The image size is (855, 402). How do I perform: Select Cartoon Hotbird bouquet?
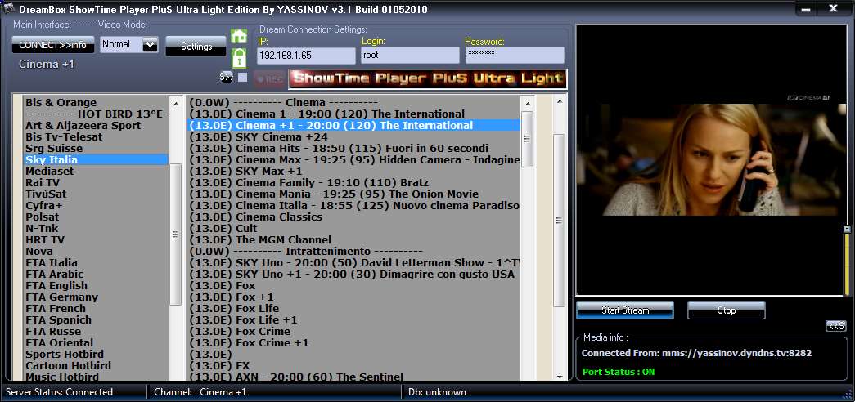[68, 365]
